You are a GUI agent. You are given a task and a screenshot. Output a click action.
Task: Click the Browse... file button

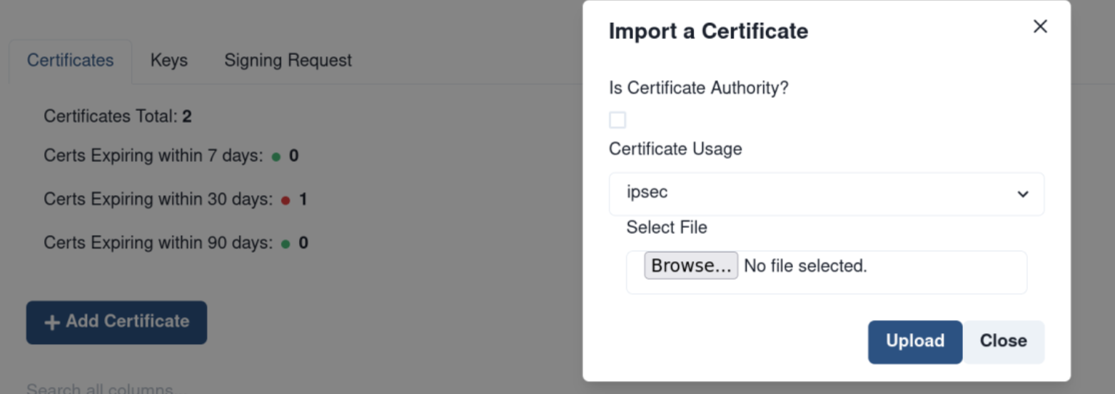point(691,266)
